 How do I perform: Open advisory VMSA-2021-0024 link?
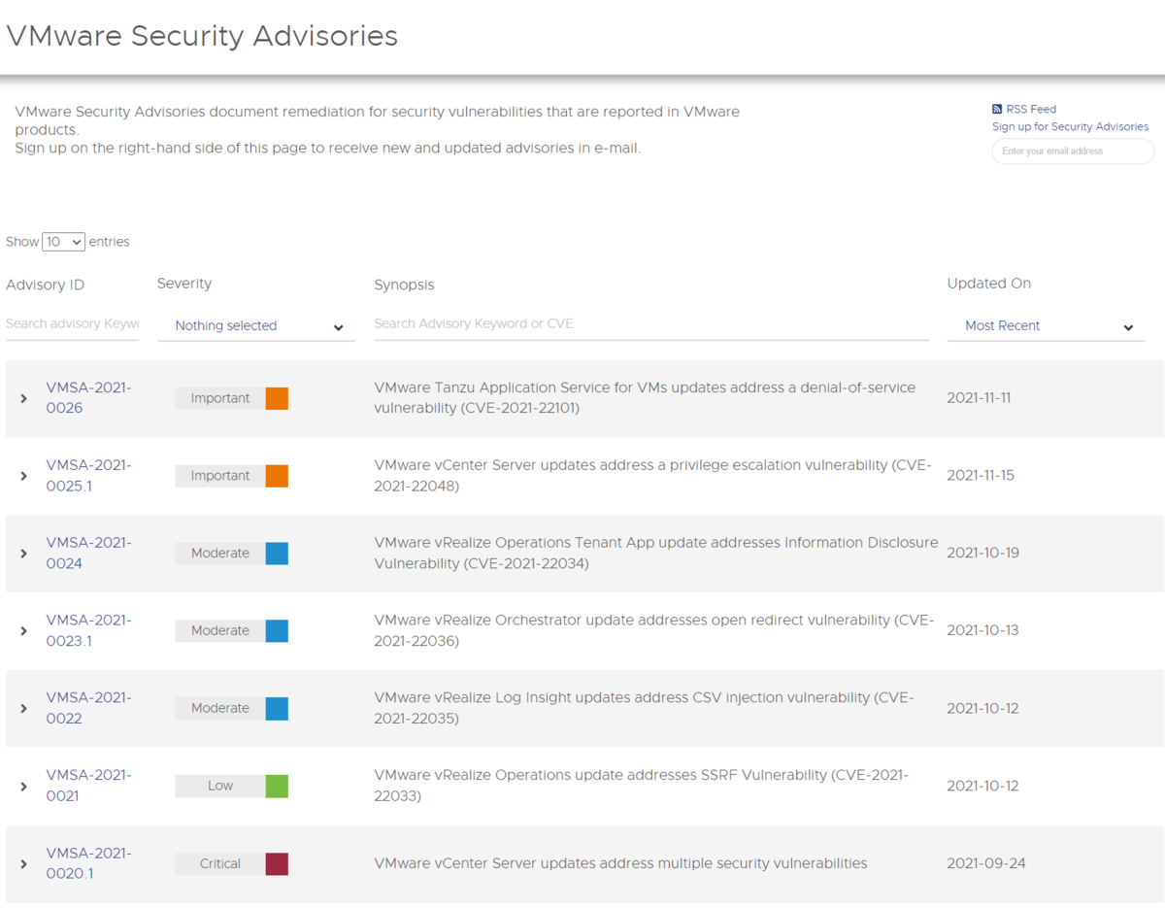tap(88, 553)
